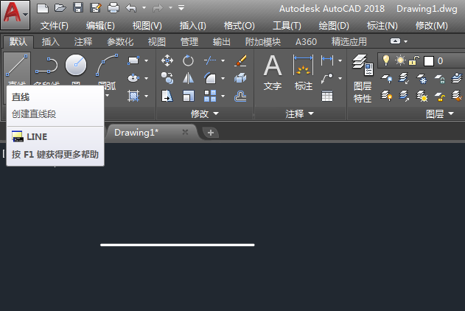Viewport: 465px width, 311px height.
Task: Add new drawing tab with plus
Action: 211,133
